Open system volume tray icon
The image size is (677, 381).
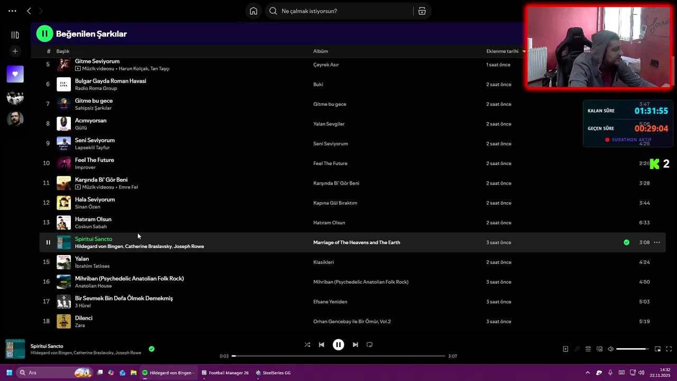(x=641, y=373)
